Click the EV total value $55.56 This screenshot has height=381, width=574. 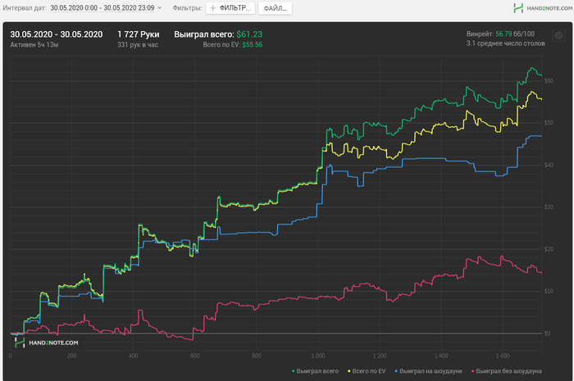[253, 44]
